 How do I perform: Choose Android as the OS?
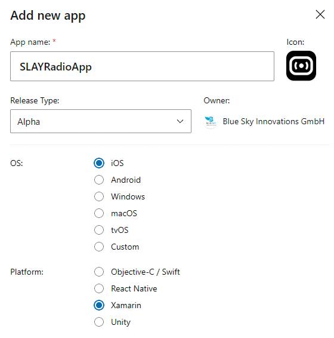click(99, 180)
